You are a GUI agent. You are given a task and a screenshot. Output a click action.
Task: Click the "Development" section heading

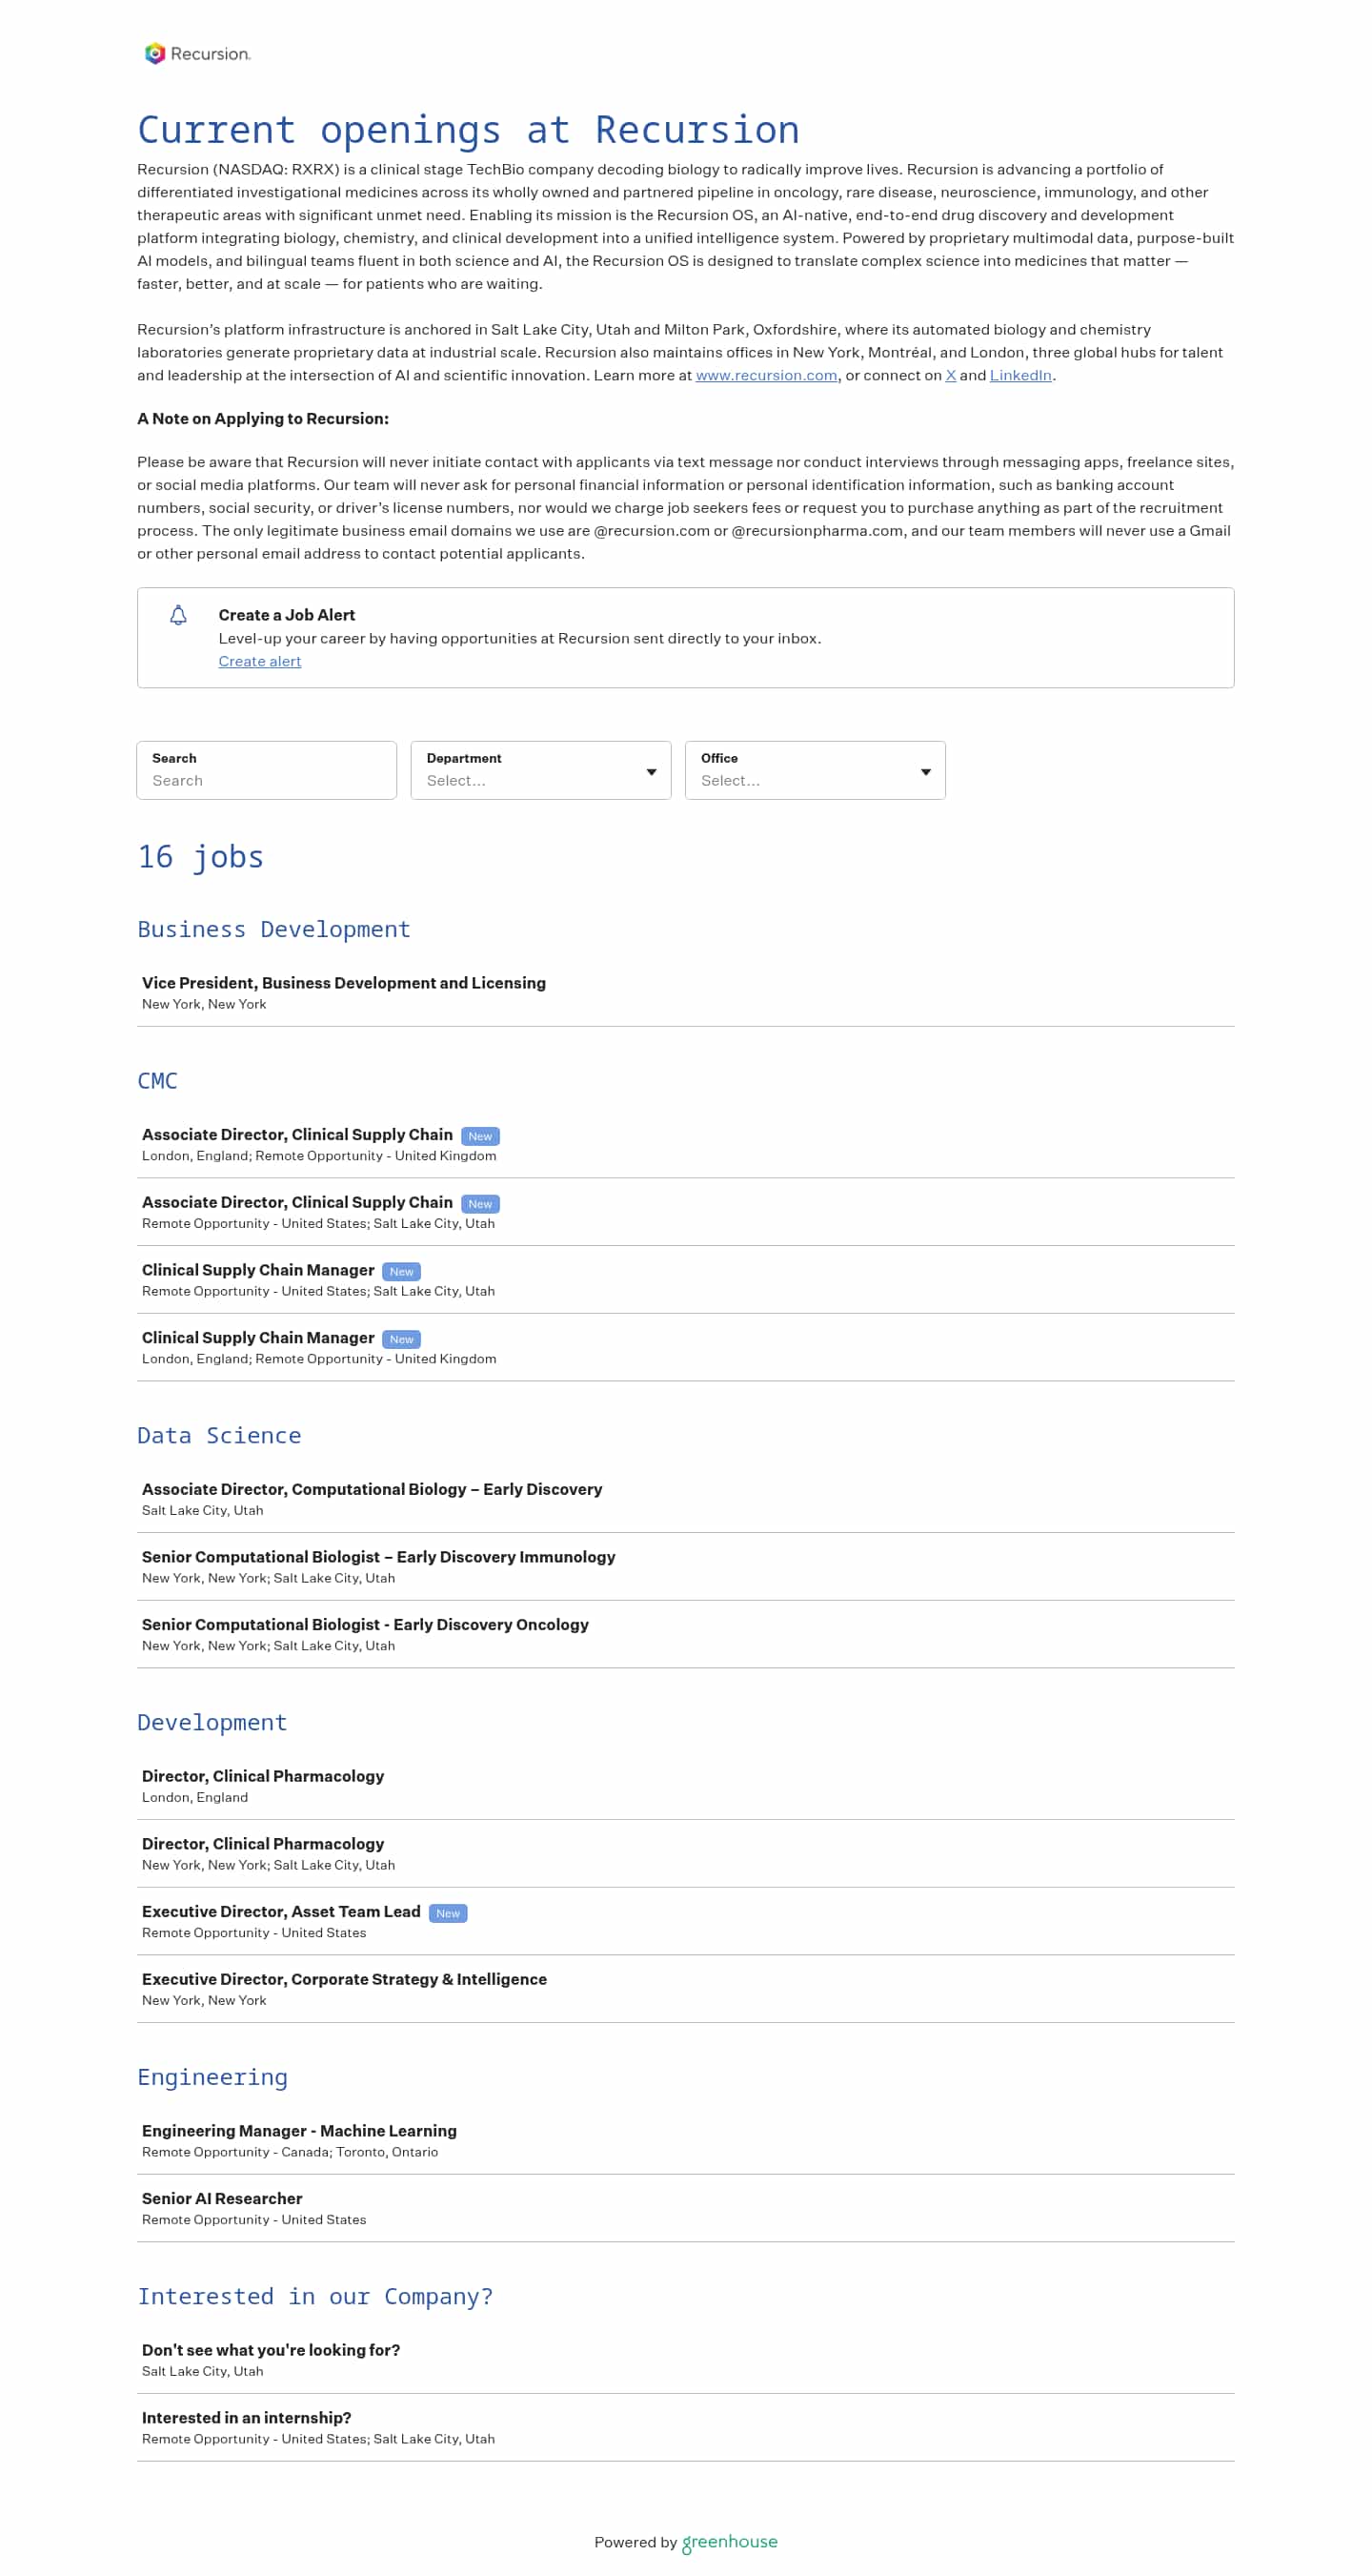click(212, 1723)
